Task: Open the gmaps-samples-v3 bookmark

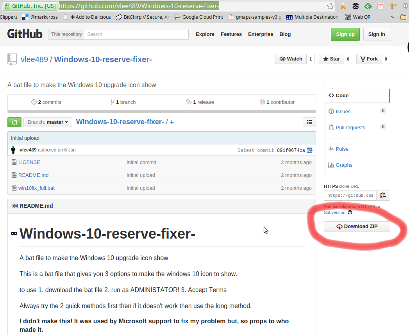Action: pyautogui.click(x=255, y=17)
